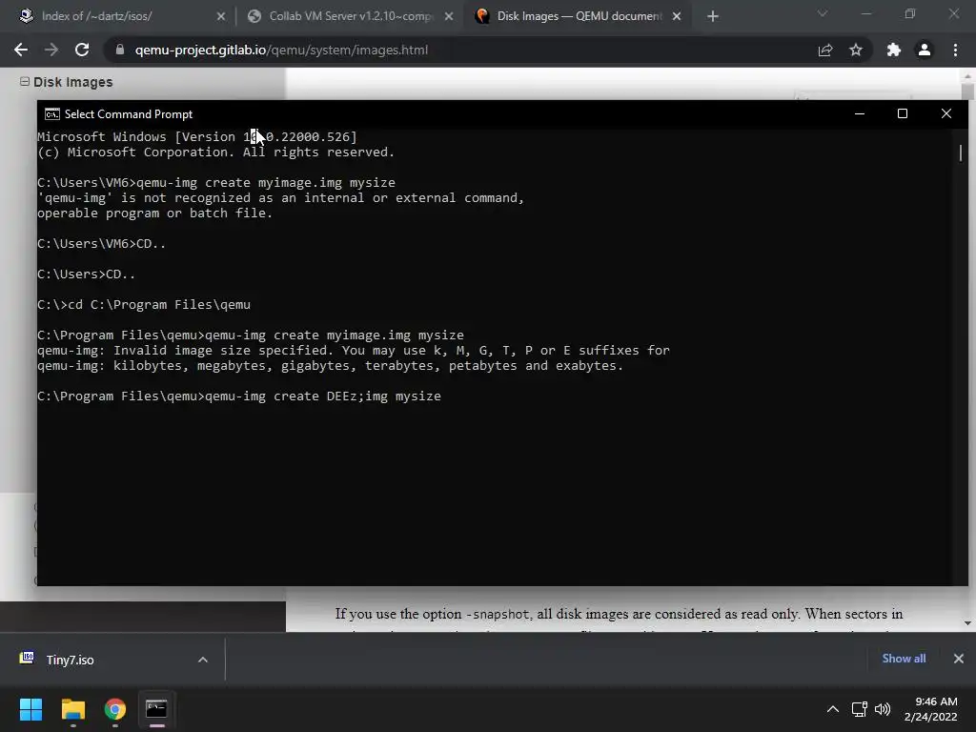
Task: Close the downloads bar
Action: point(959,659)
